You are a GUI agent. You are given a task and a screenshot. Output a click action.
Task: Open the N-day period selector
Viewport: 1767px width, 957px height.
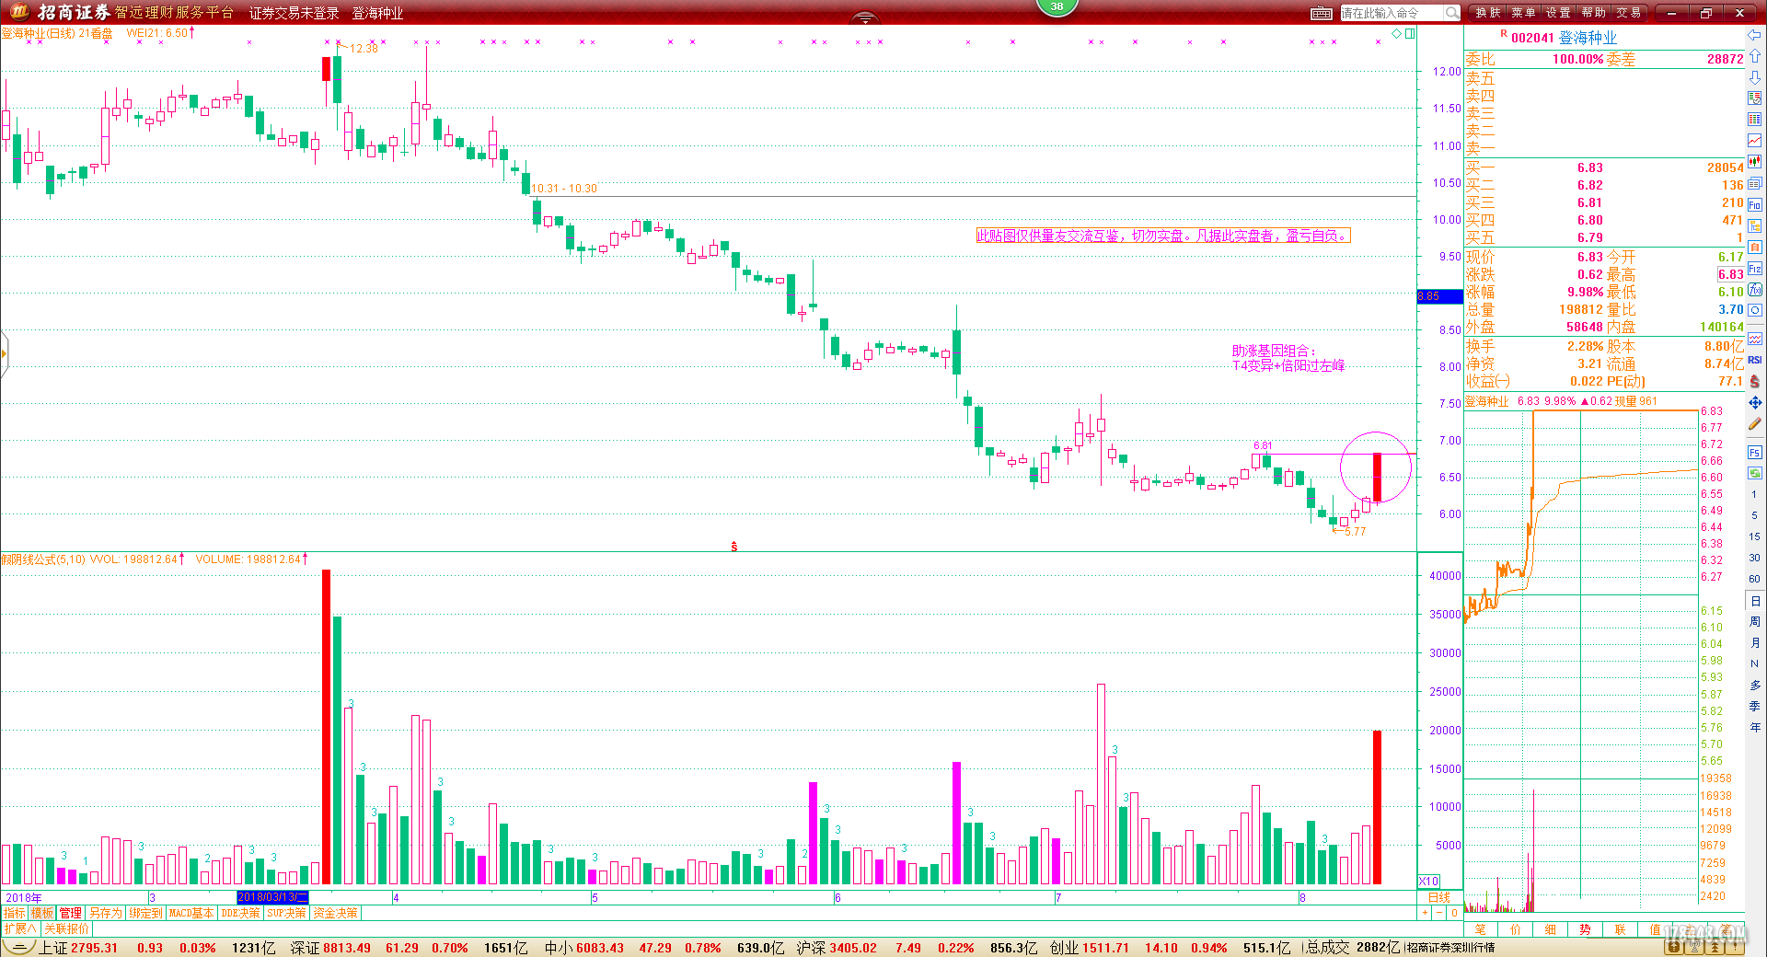[1754, 663]
